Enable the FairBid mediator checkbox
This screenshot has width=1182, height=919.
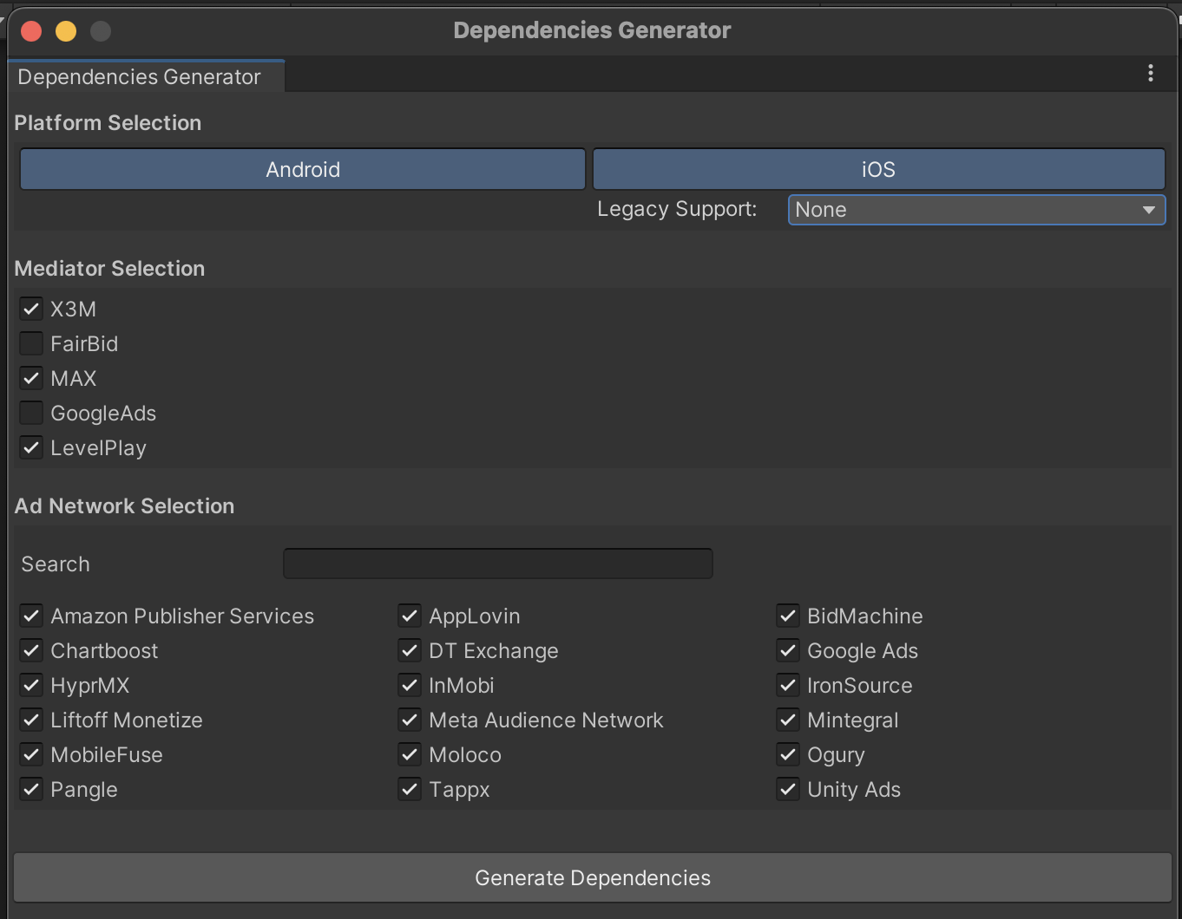tap(31, 343)
